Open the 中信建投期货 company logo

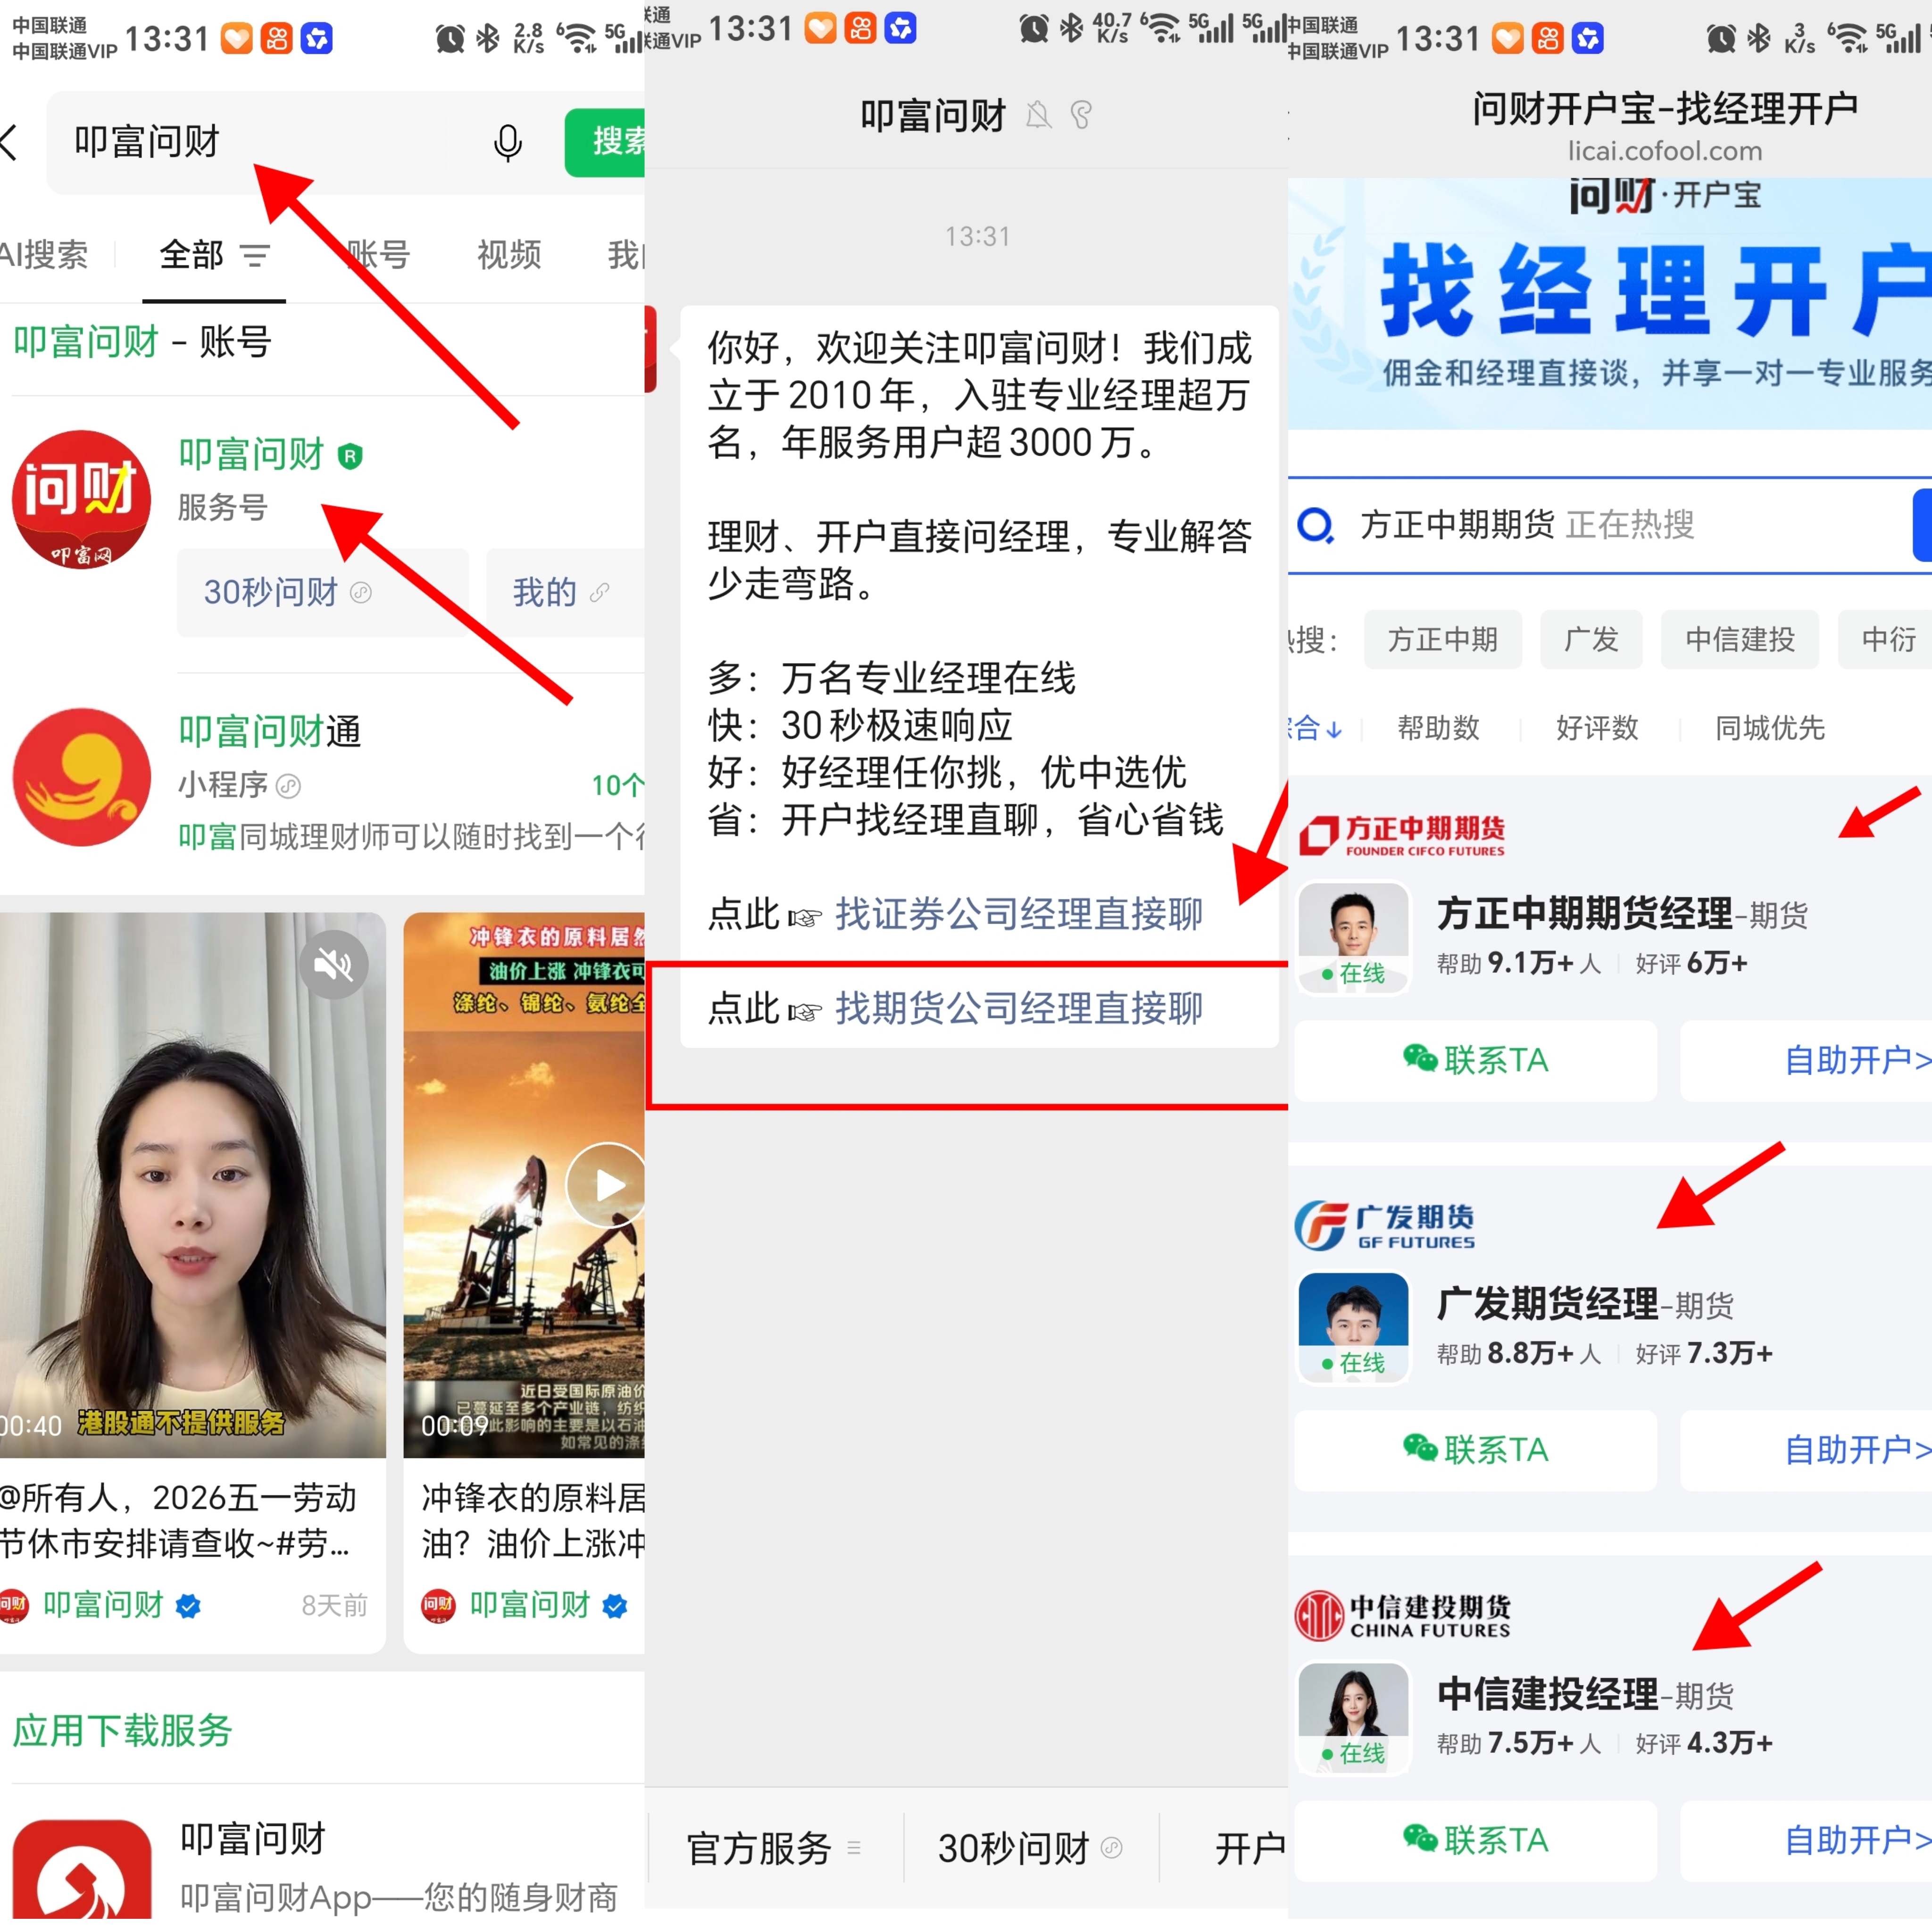point(1403,1616)
